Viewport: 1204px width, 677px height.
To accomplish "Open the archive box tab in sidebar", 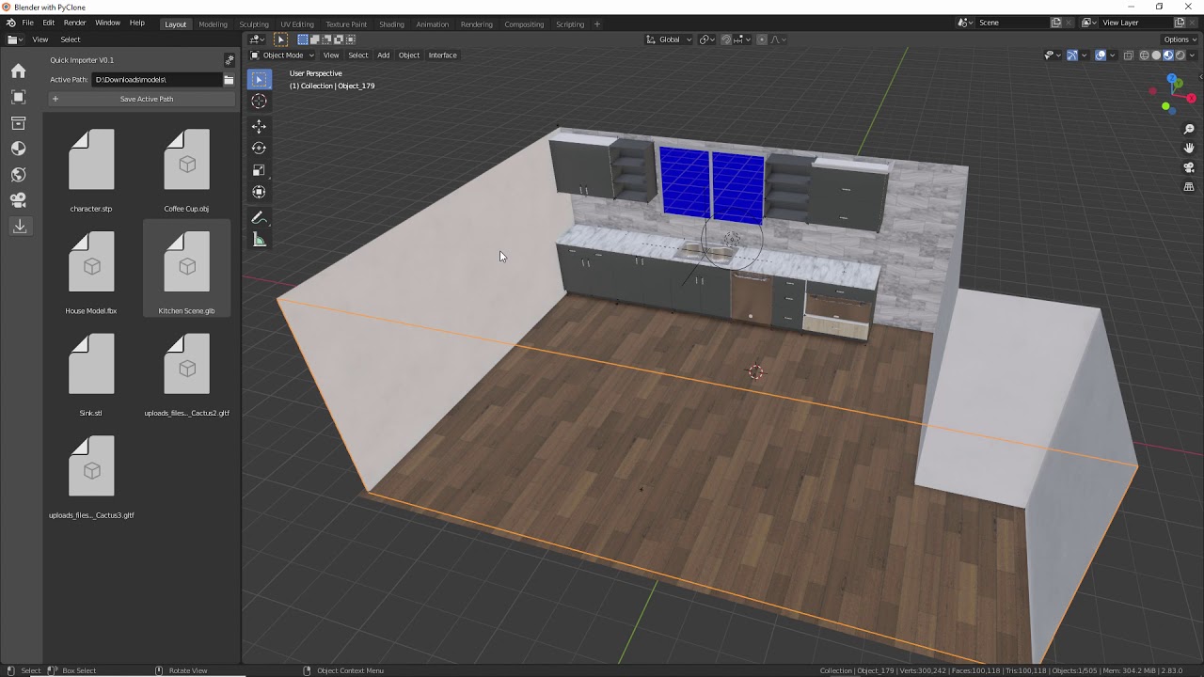I will [19, 123].
